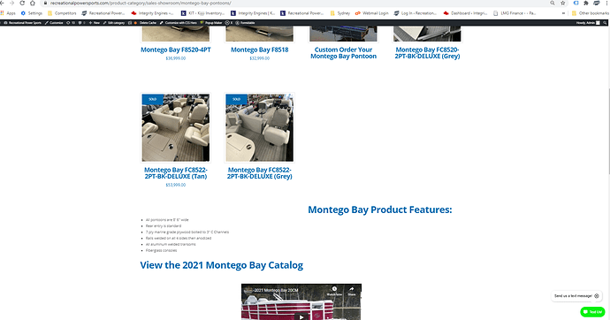
Task: Open the KIT Kijiji Inventory bookmark
Action: pos(202,13)
